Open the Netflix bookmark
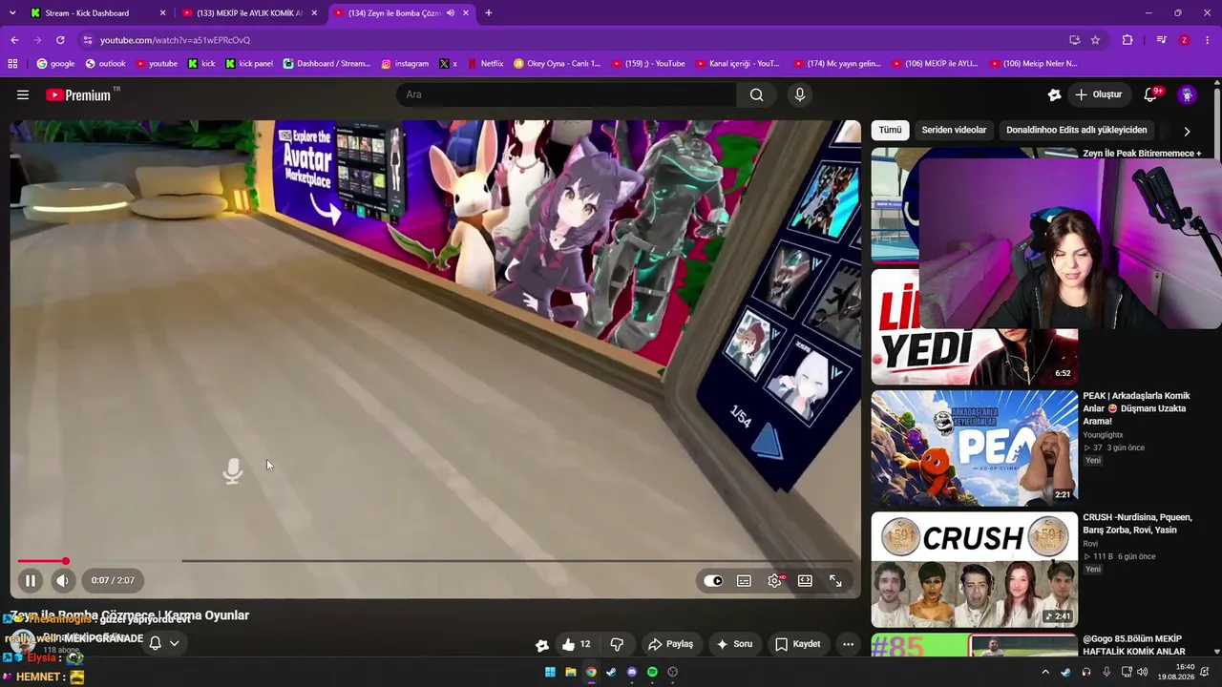 pyautogui.click(x=484, y=64)
